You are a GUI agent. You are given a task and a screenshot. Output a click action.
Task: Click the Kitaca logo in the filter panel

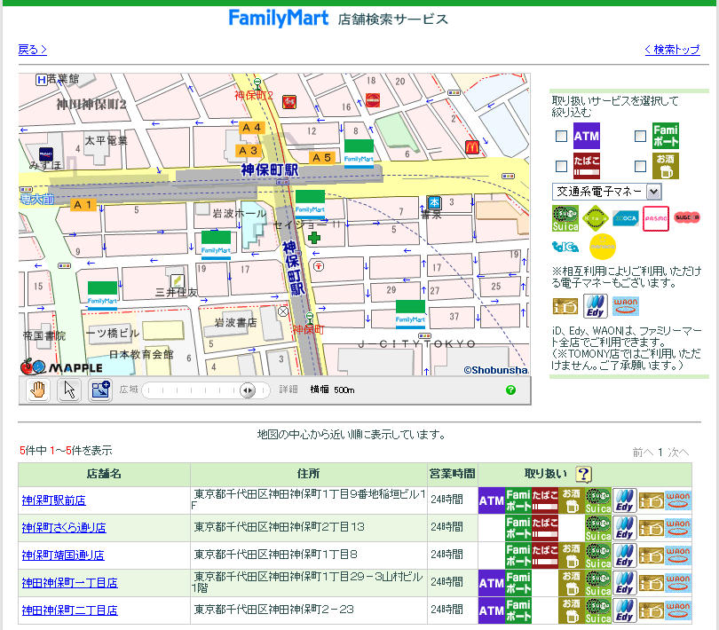pyautogui.click(x=596, y=218)
